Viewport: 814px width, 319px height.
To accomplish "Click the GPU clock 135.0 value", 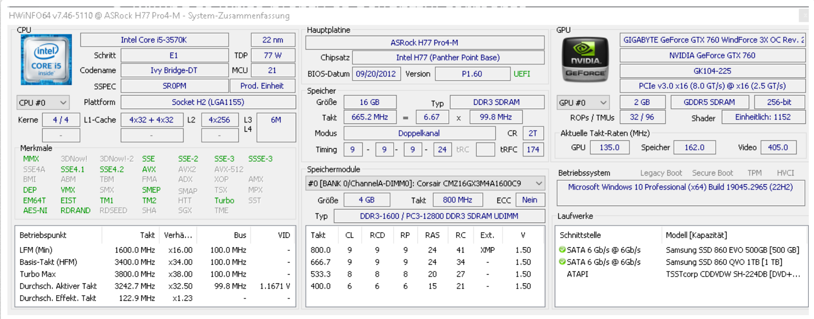I will click(x=610, y=147).
